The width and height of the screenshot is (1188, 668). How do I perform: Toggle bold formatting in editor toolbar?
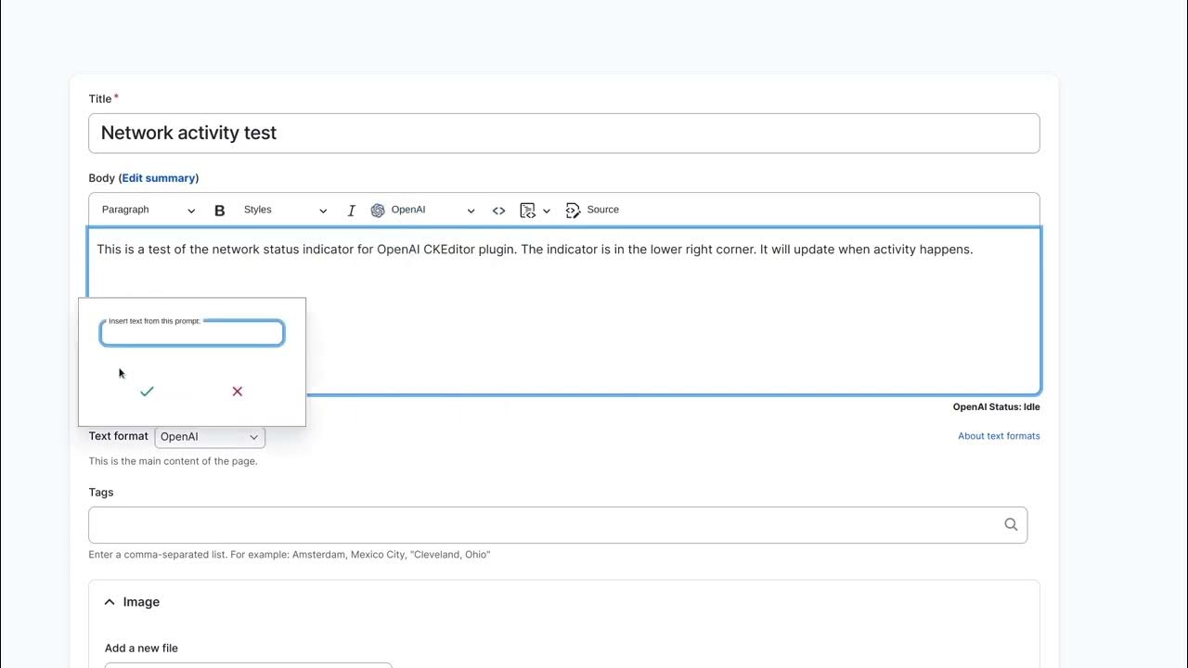(220, 211)
